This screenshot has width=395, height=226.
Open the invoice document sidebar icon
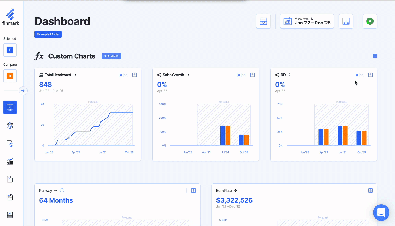(x=10, y=179)
